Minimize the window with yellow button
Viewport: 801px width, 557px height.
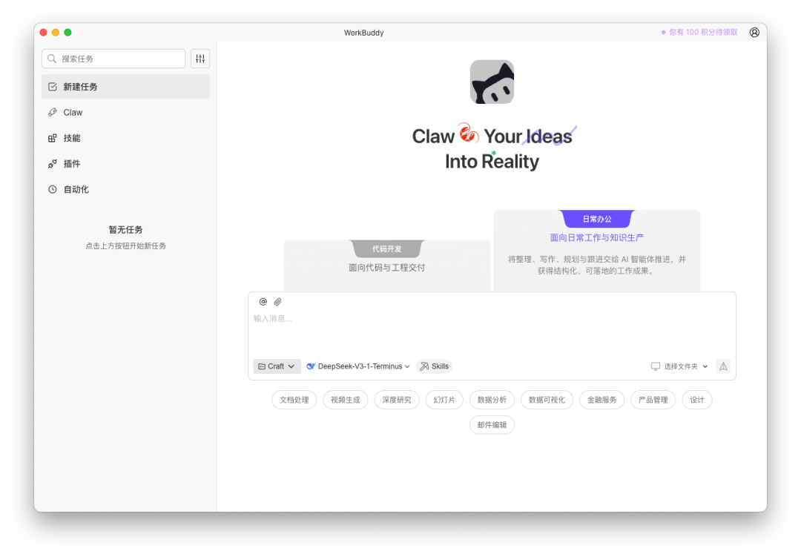(56, 32)
